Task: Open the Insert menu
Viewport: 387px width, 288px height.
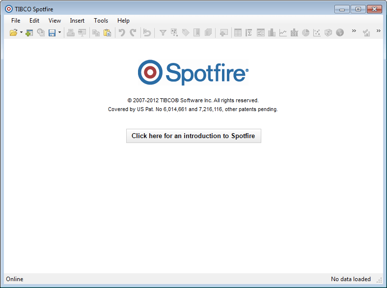Action: [77, 21]
